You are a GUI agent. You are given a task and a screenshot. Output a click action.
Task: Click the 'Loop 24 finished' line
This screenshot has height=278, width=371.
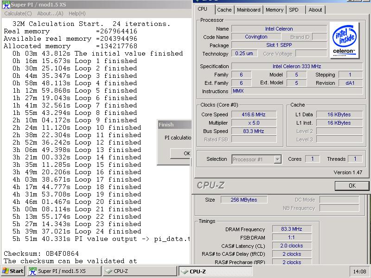[x=77, y=231]
